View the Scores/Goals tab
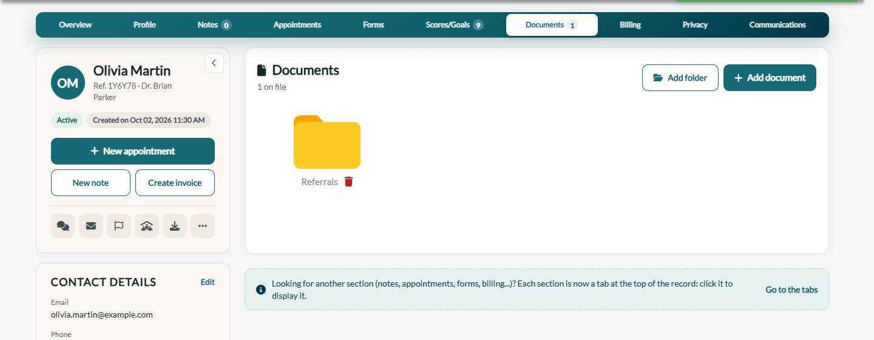This screenshot has height=340, width=874. 454,25
